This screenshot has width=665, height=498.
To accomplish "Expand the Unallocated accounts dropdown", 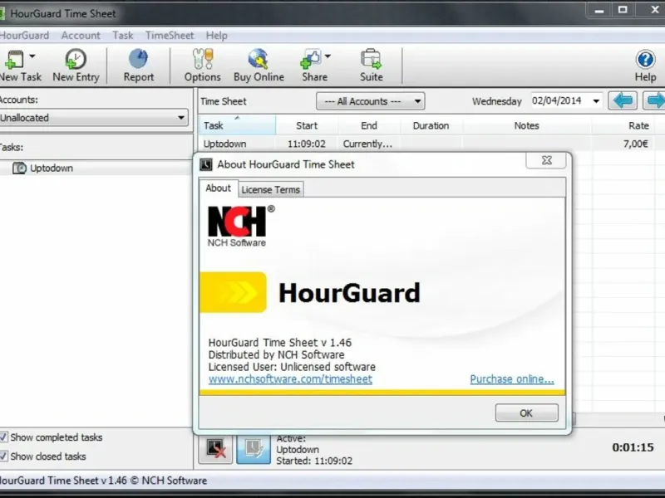I will click(94, 118).
